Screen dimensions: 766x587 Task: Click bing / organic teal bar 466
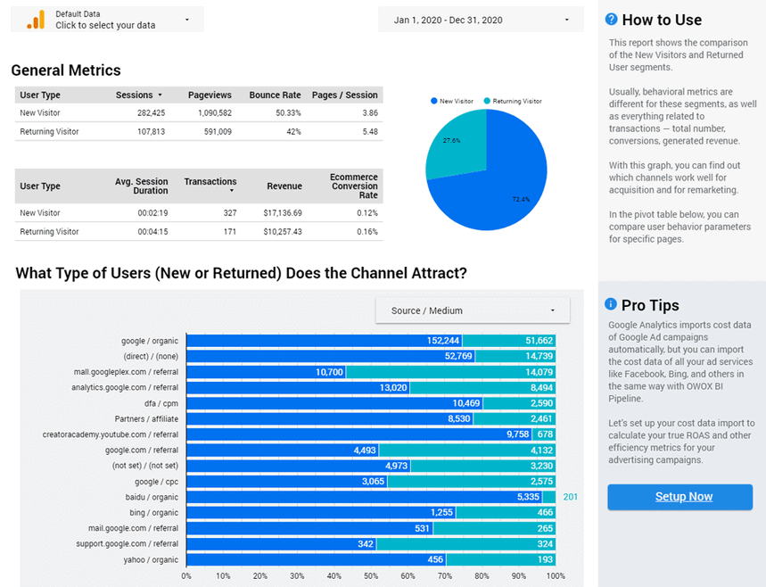point(506,513)
